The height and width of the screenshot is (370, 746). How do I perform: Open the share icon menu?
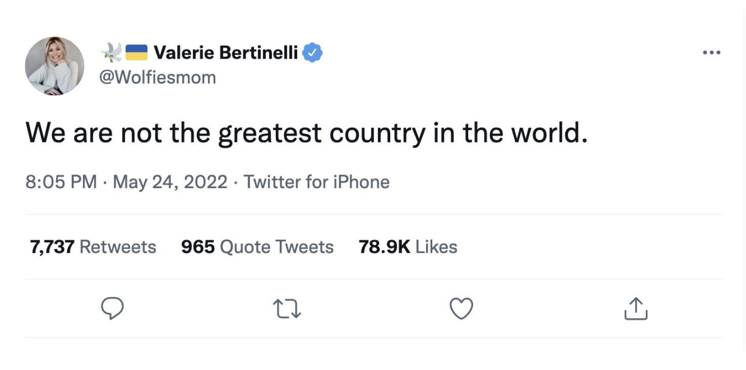point(636,308)
